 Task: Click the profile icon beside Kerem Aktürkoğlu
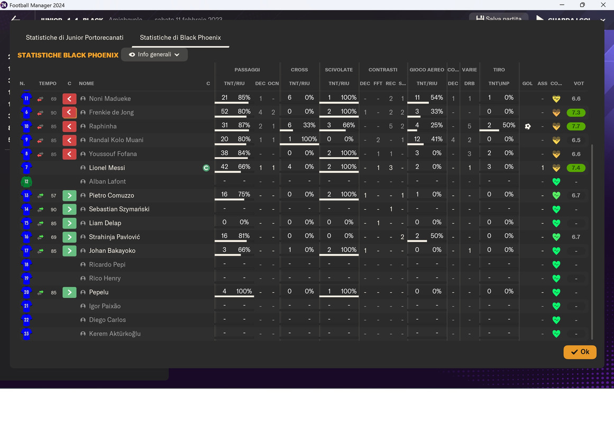tap(83, 334)
